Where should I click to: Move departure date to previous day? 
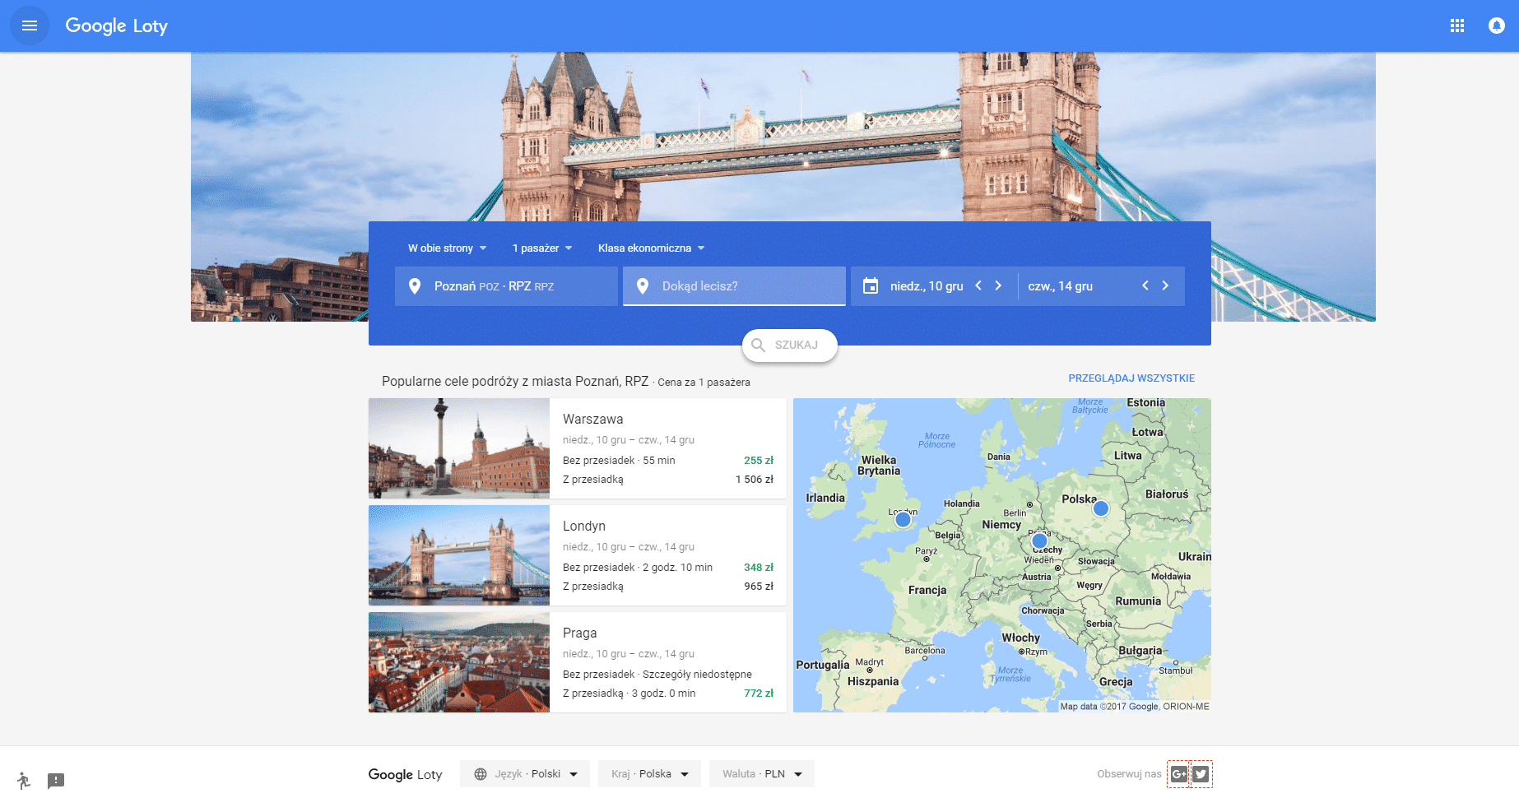pyautogui.click(x=978, y=285)
